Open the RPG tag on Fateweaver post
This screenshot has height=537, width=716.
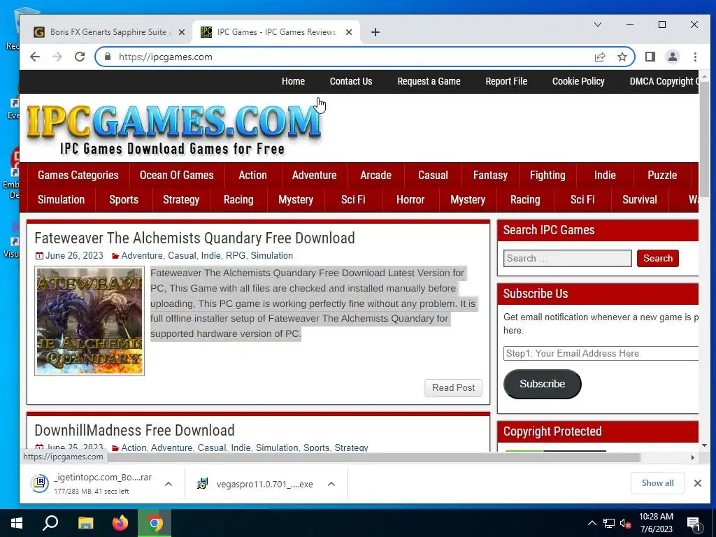pyautogui.click(x=236, y=256)
